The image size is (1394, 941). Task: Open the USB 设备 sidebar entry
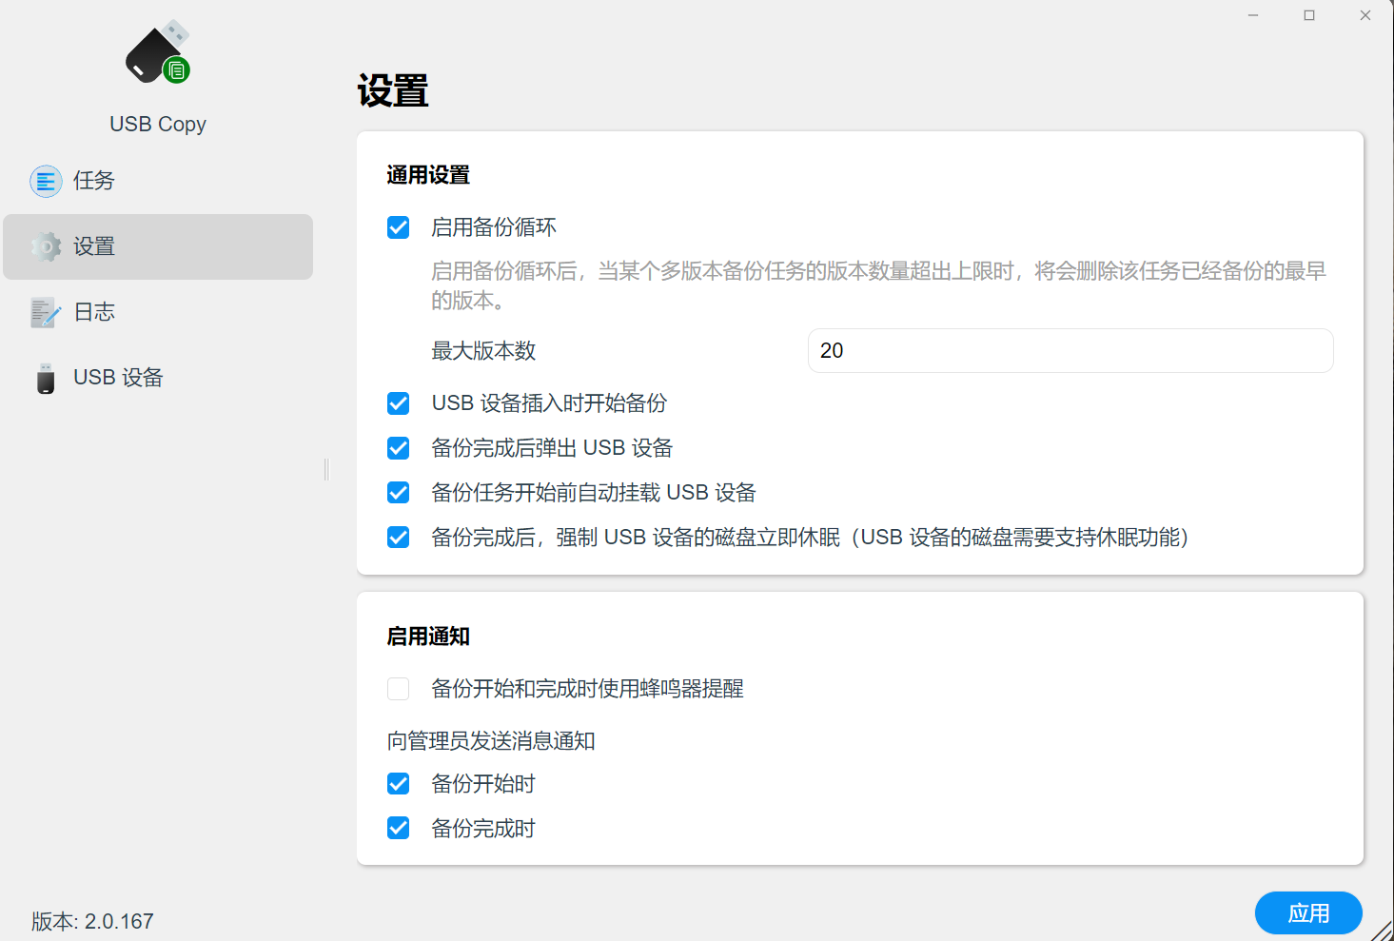[158, 378]
